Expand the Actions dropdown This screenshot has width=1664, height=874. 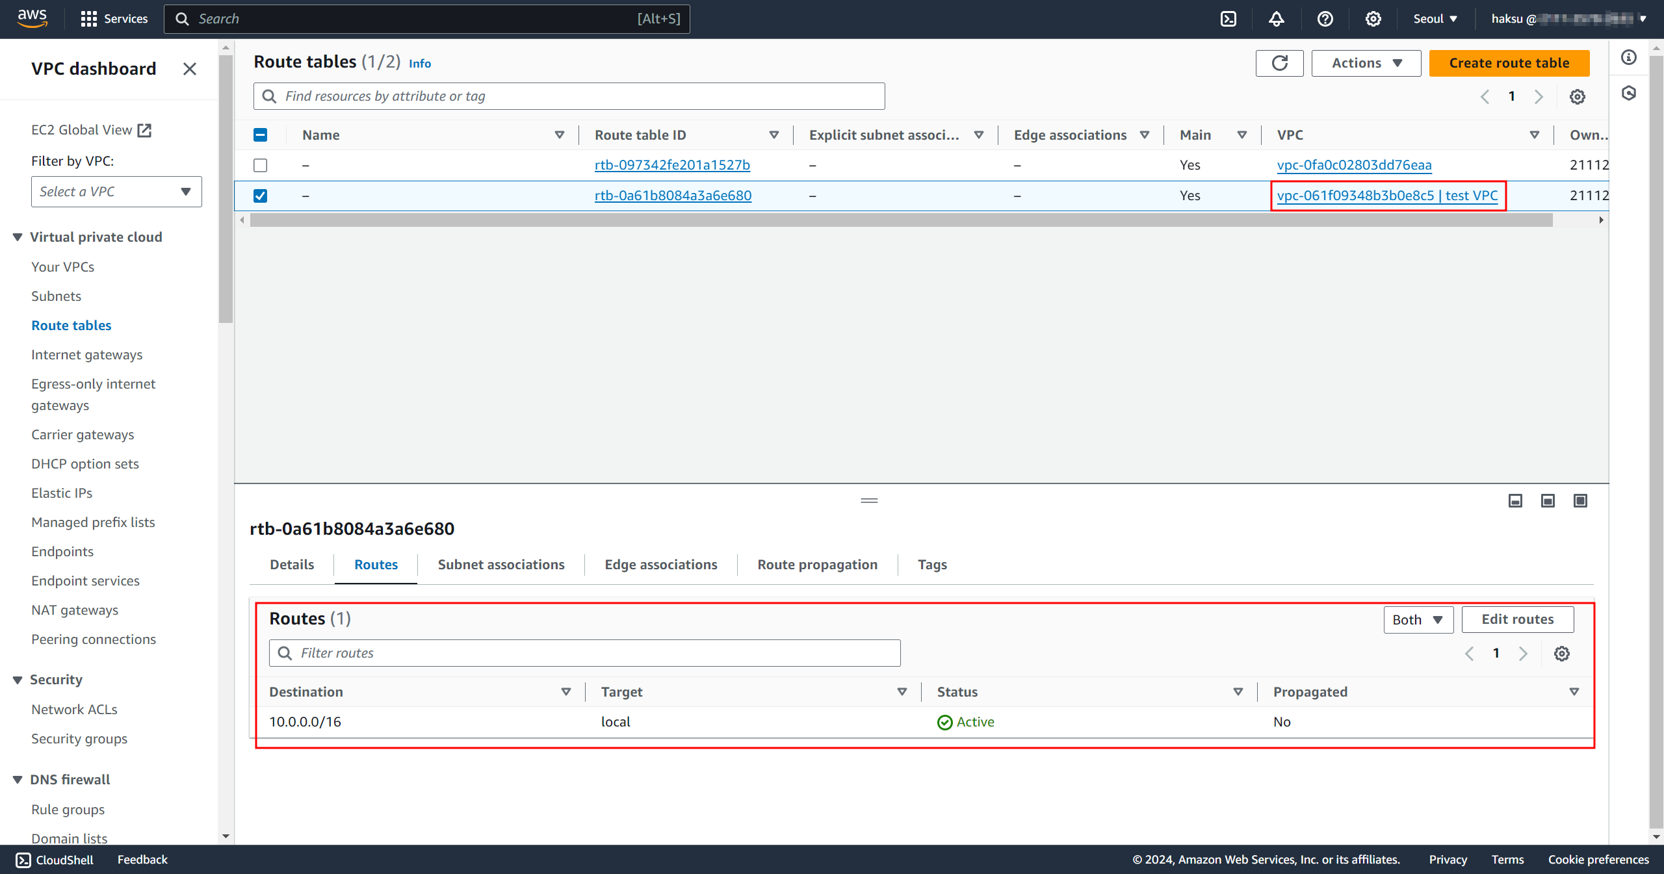[1366, 63]
